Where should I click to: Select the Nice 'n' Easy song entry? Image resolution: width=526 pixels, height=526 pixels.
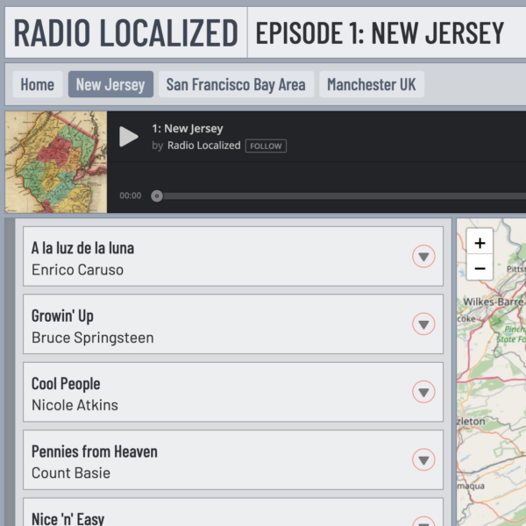click(68, 518)
